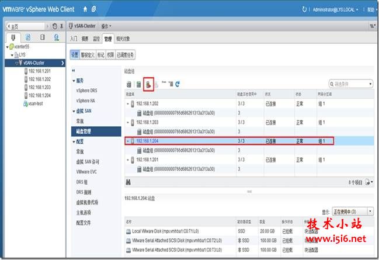Click the arrow on vSAN-Cluster row
This screenshot has width=379, height=260.
point(62,63)
